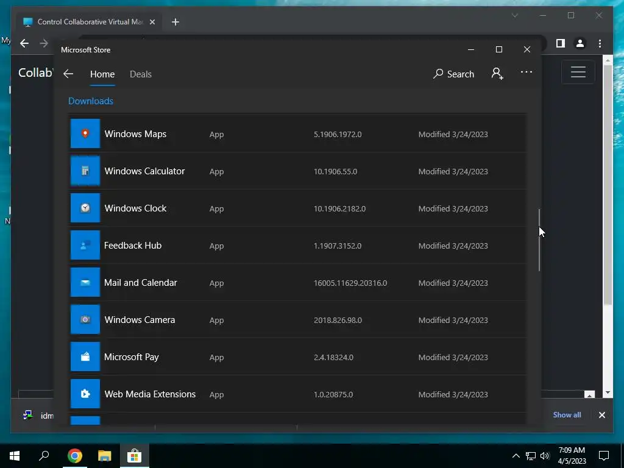Open Search in Microsoft Store
Screen dimensions: 624x468
[453, 74]
